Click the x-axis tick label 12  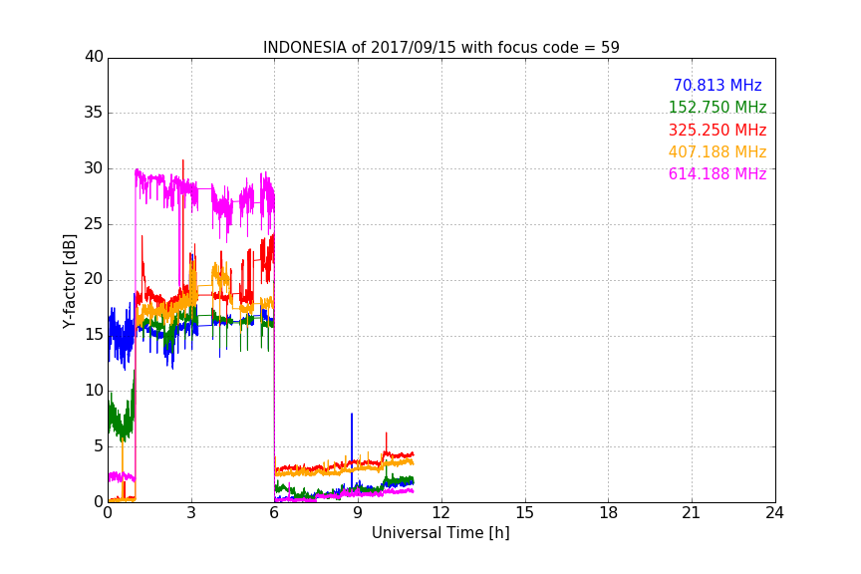pyautogui.click(x=440, y=513)
